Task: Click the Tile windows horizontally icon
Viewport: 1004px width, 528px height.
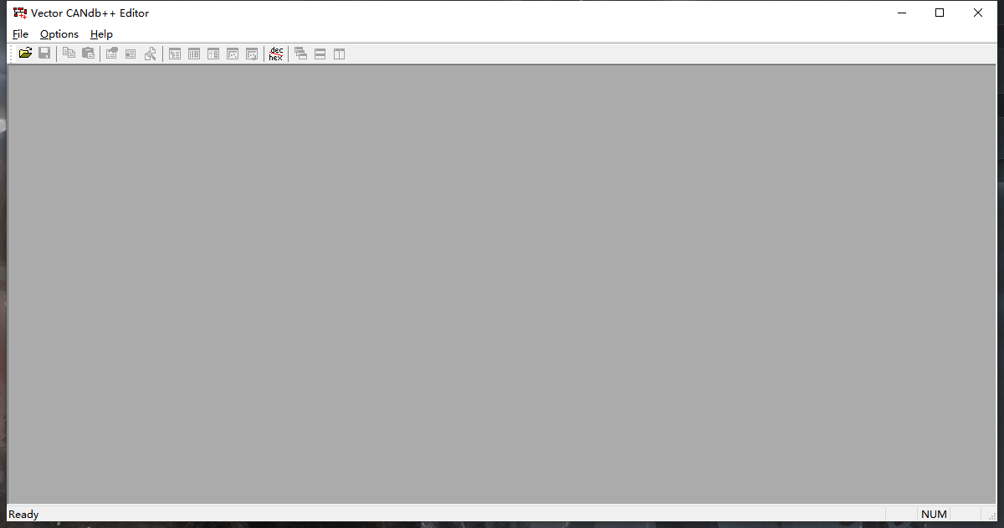Action: point(320,54)
